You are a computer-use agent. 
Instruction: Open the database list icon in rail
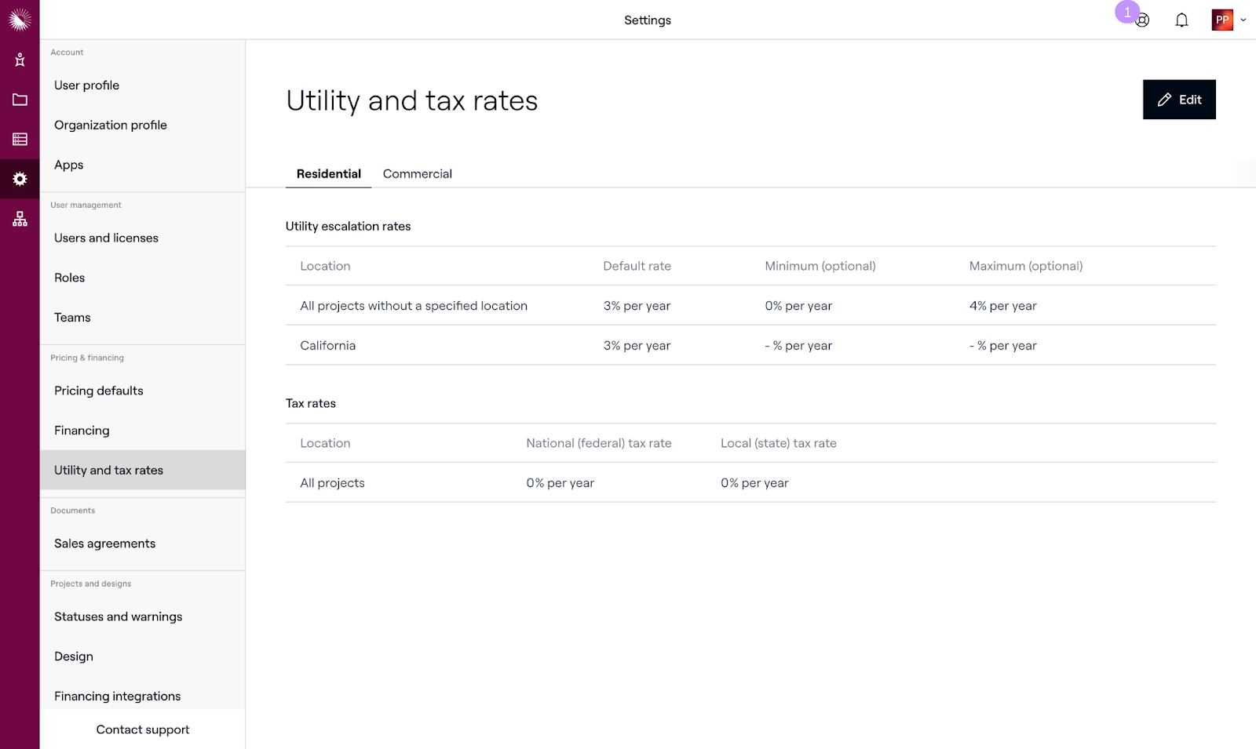click(x=20, y=140)
